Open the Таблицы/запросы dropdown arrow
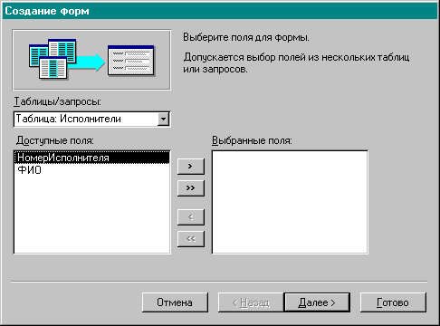The height and width of the screenshot is (326, 440). [x=163, y=120]
